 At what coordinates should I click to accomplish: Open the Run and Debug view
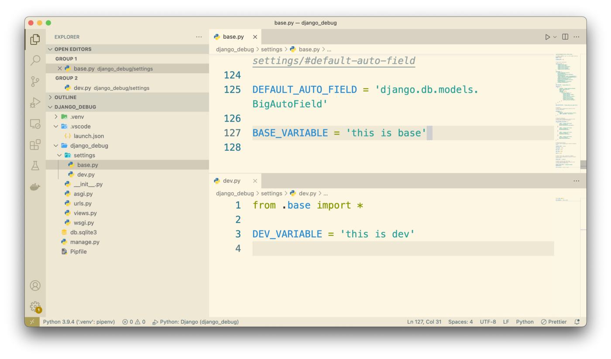pos(35,103)
